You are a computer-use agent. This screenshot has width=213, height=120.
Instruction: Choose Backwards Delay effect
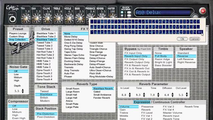[x=74, y=64]
